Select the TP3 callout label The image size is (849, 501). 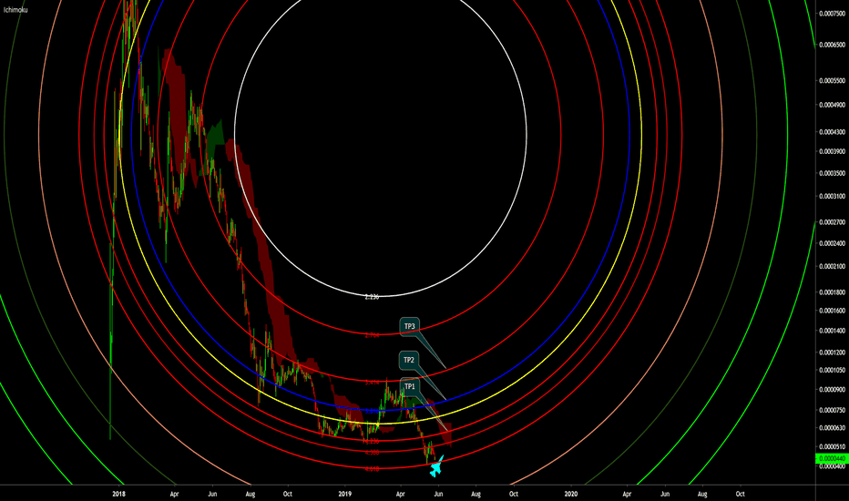[409, 326]
